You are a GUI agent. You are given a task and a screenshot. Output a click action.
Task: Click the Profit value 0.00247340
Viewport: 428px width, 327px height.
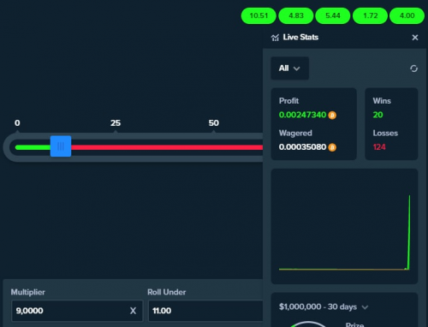click(302, 115)
